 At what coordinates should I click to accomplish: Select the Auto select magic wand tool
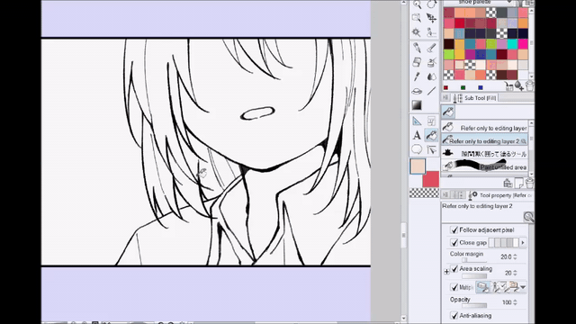click(417, 32)
